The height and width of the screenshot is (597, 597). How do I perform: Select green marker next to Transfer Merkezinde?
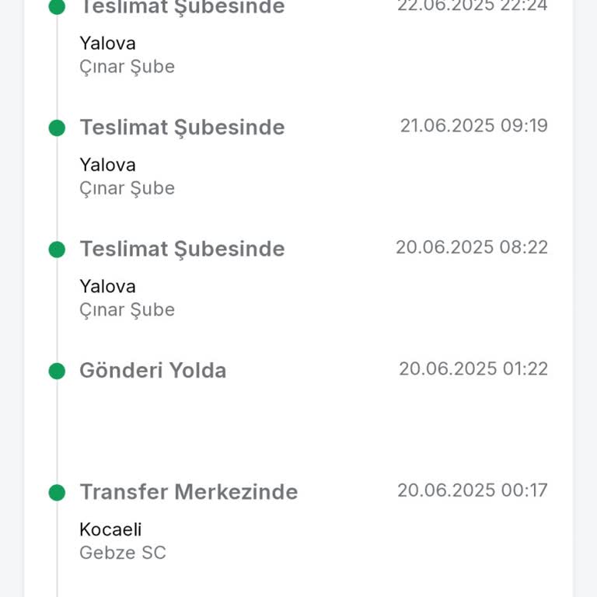pyautogui.click(x=57, y=492)
